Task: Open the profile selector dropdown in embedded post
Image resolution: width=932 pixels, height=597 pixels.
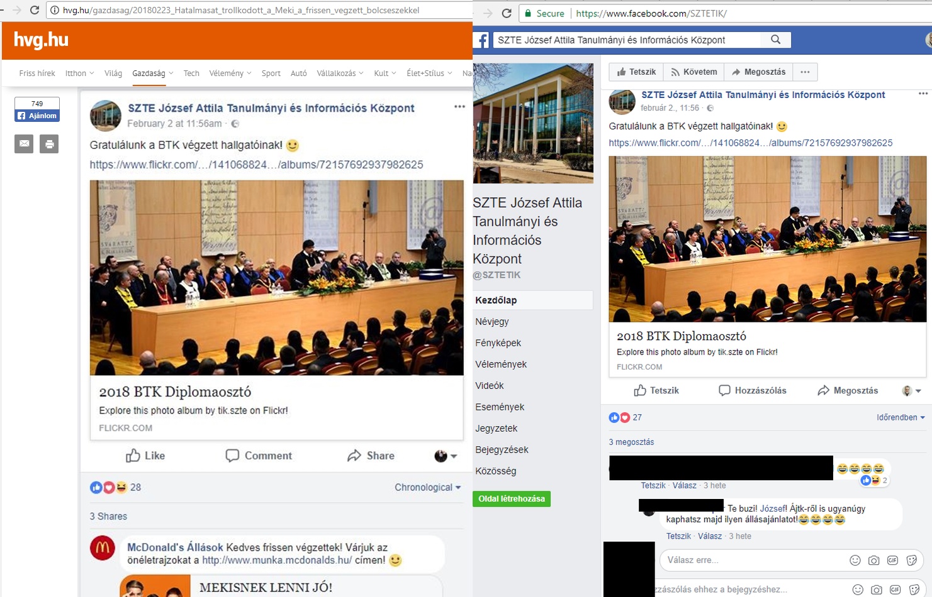Action: click(446, 456)
